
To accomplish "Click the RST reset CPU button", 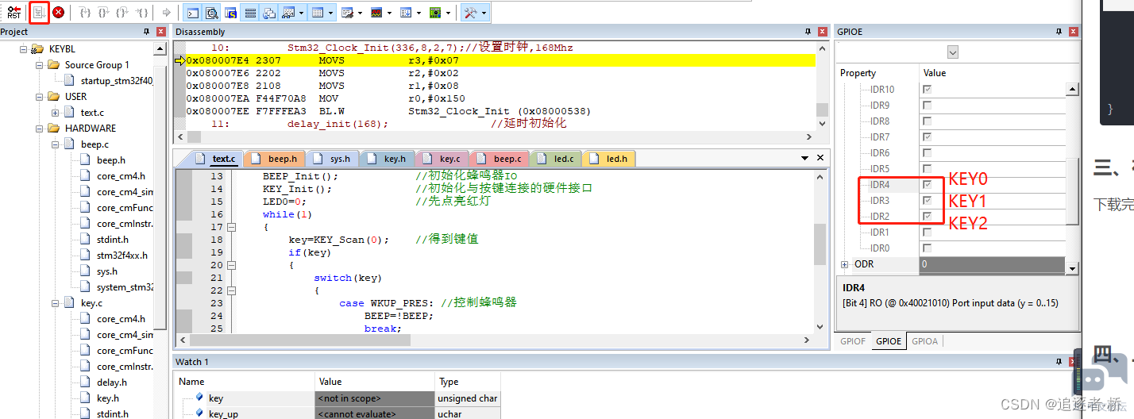I will [x=13, y=13].
